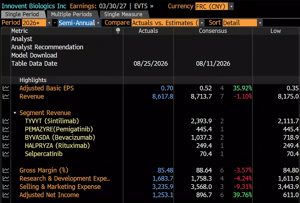Screen dimensions: 300x203
Task: Click the FRC (CNY) currency field
Action: pyautogui.click(x=212, y=7)
